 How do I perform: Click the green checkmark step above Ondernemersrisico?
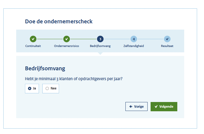tap(67, 39)
